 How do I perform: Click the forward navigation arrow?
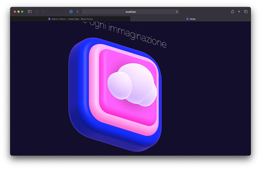click(43, 12)
